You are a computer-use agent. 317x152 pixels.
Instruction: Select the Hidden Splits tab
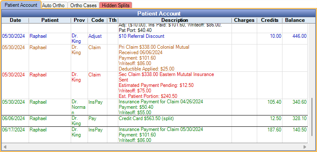(116, 5)
